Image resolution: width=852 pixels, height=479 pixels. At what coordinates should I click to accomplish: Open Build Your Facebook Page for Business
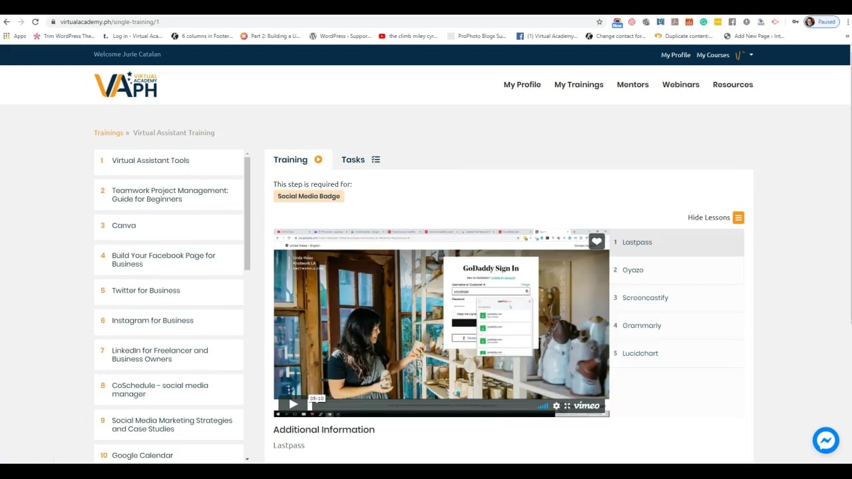[168, 259]
